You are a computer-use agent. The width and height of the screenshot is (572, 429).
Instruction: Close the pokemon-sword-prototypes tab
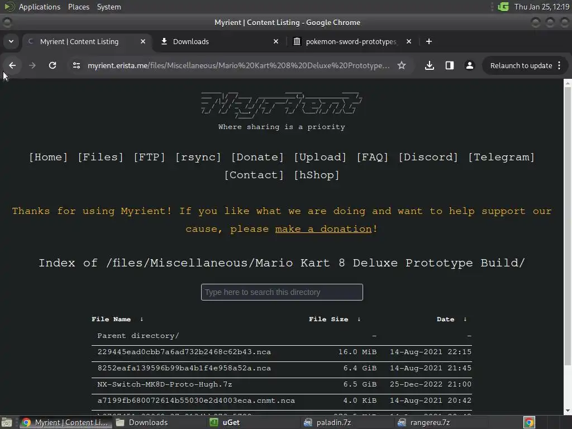pyautogui.click(x=409, y=41)
